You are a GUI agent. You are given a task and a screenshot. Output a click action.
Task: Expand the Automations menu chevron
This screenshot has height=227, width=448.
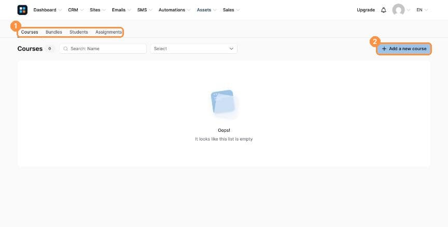[x=189, y=10]
